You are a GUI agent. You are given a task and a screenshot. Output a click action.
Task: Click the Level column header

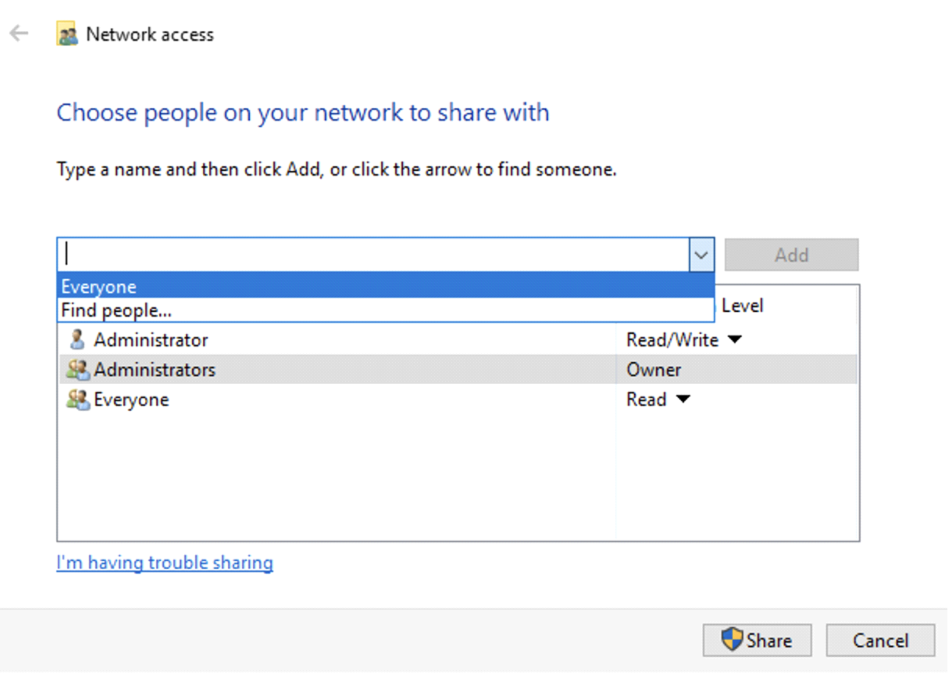click(x=742, y=306)
